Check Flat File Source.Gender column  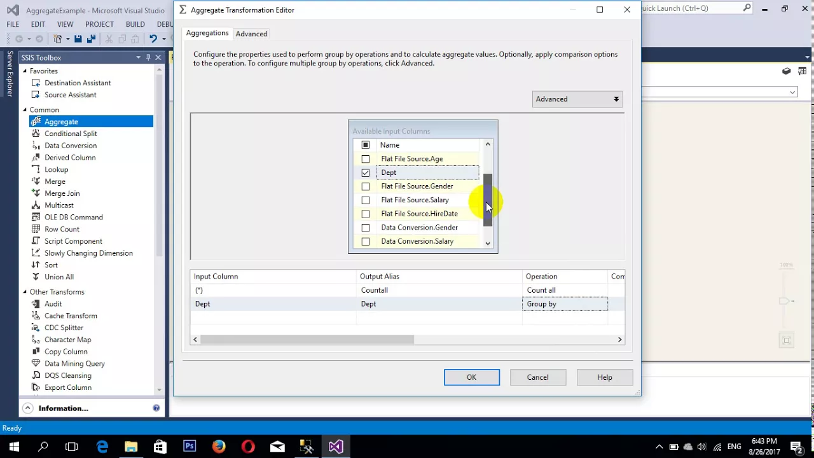pos(366,186)
